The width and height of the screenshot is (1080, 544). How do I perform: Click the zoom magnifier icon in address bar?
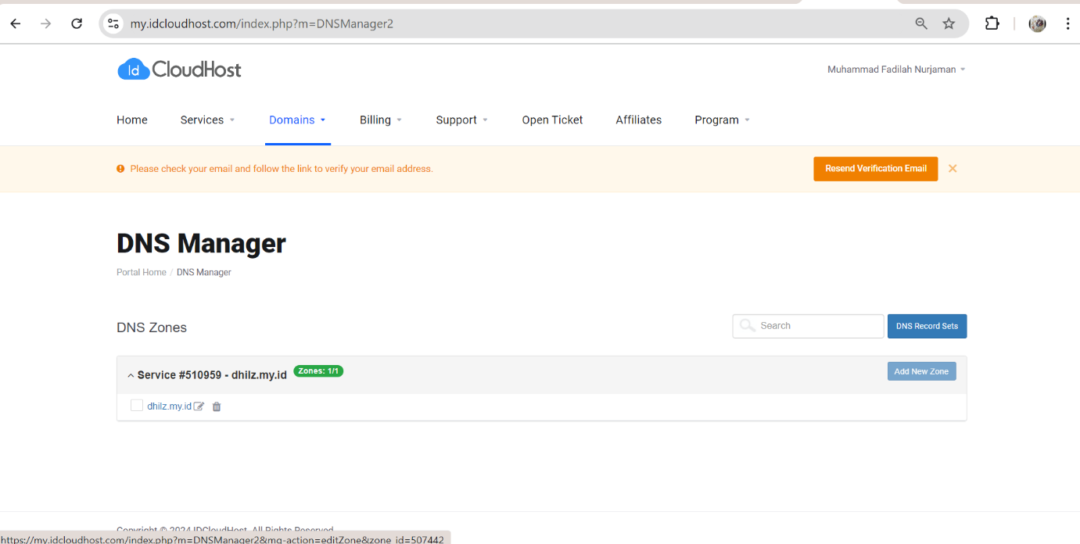click(x=921, y=23)
